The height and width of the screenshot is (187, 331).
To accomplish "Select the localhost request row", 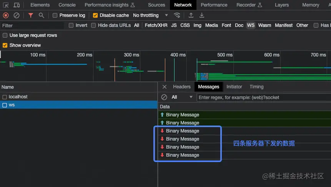I will [x=79, y=97].
